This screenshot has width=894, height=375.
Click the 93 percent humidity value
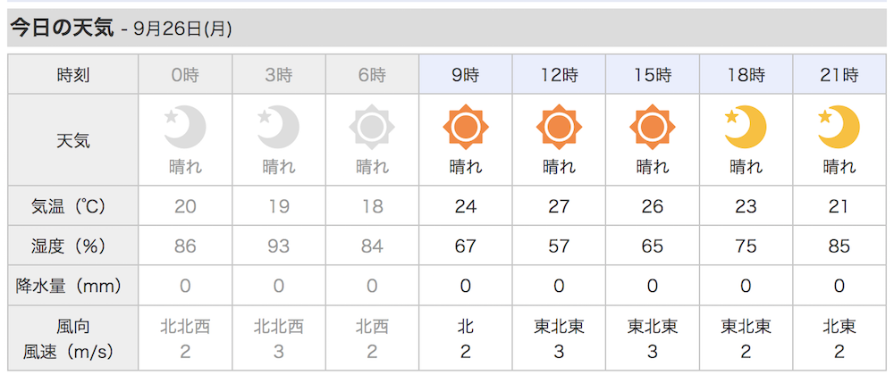[x=278, y=246]
